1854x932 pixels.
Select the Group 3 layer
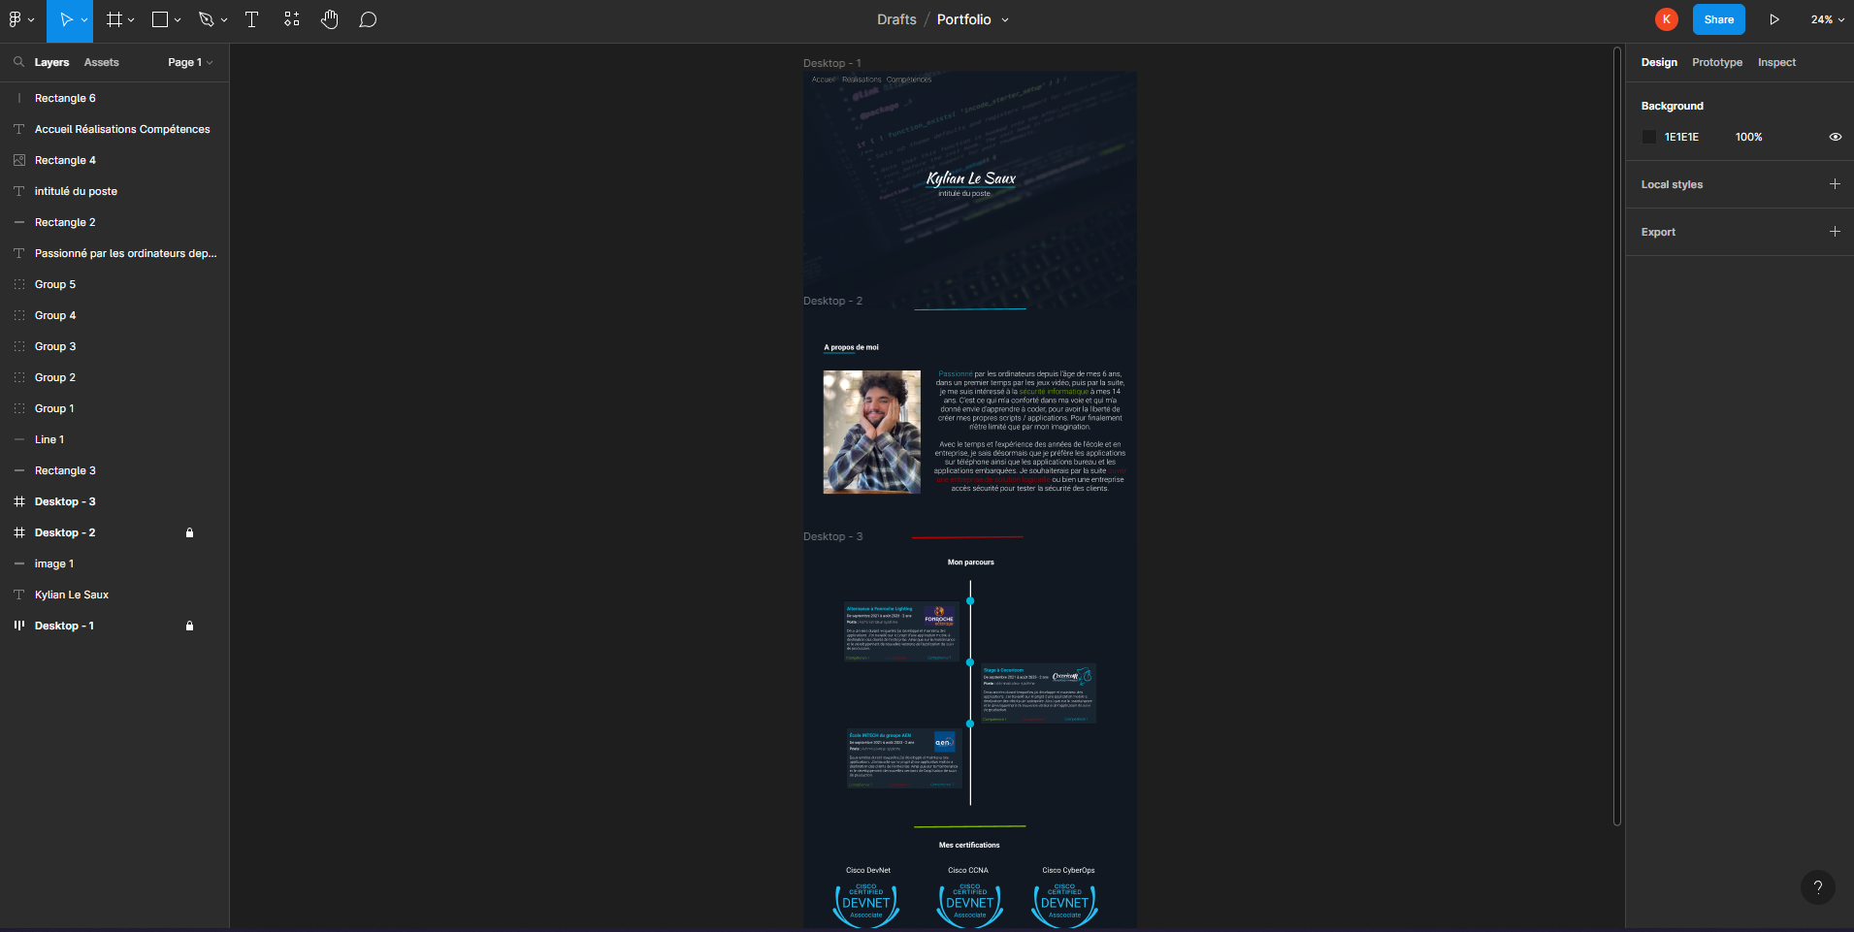[x=55, y=346]
